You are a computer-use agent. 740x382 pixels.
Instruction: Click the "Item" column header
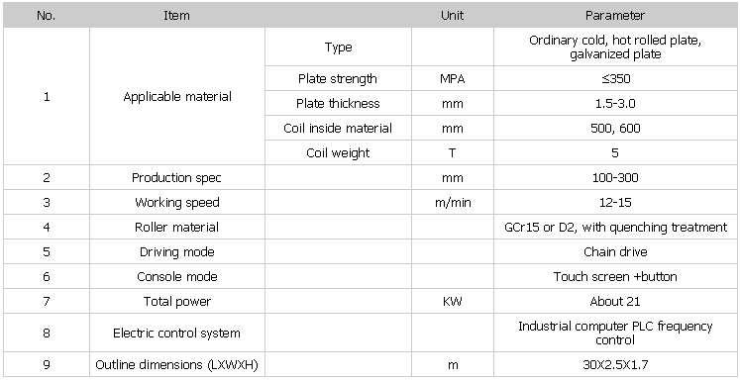click(x=177, y=15)
